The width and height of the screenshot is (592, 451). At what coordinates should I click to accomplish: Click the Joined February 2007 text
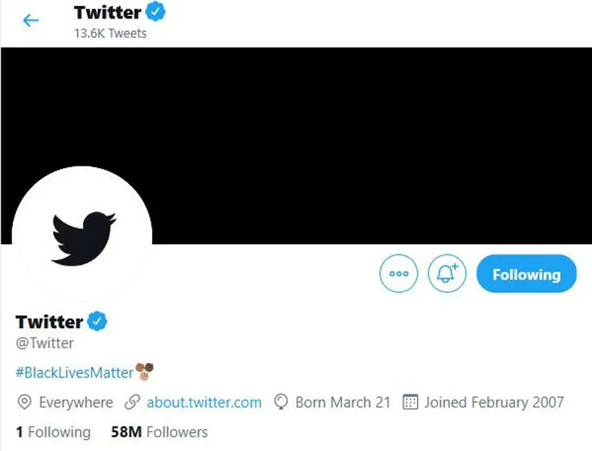493,402
